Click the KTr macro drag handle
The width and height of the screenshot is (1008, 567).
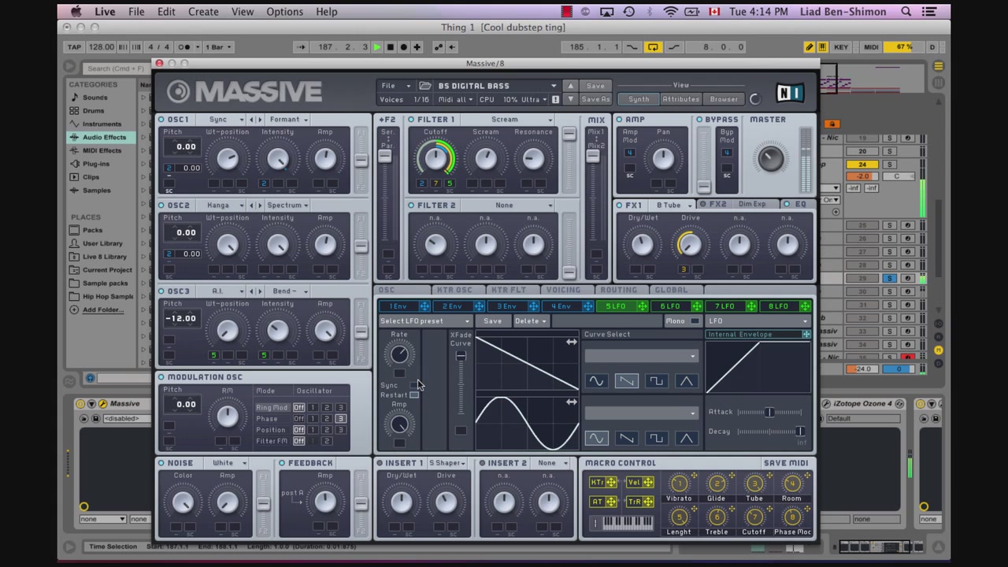pyautogui.click(x=612, y=483)
